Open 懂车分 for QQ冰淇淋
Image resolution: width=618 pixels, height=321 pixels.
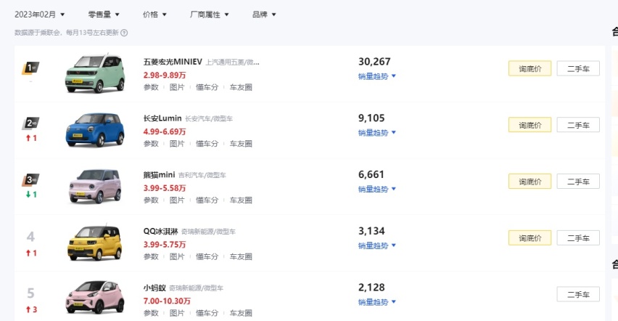click(x=207, y=256)
